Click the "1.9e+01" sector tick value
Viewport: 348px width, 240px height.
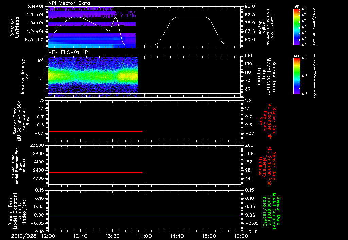click(35, 23)
